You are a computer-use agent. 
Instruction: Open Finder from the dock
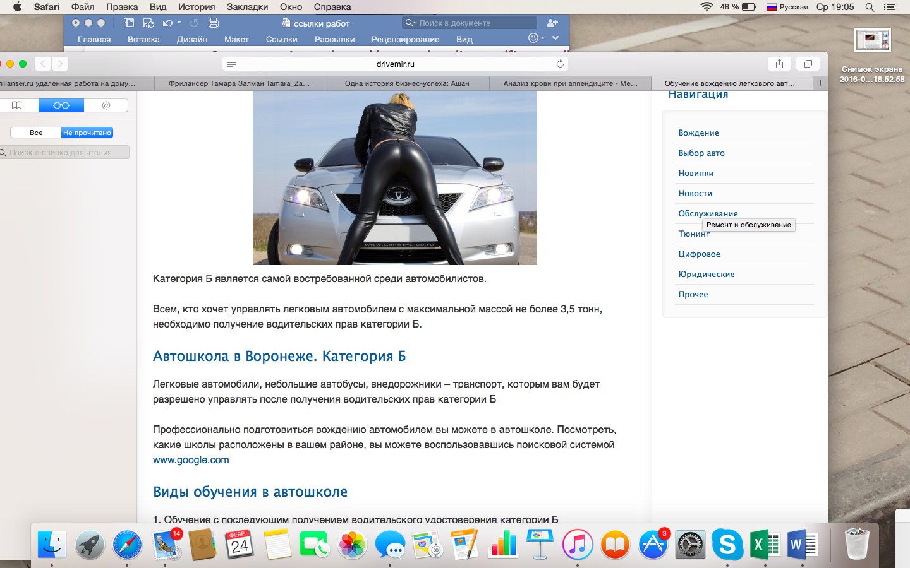(x=51, y=544)
